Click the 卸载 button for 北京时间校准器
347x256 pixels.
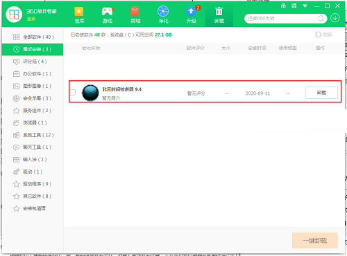coord(321,93)
